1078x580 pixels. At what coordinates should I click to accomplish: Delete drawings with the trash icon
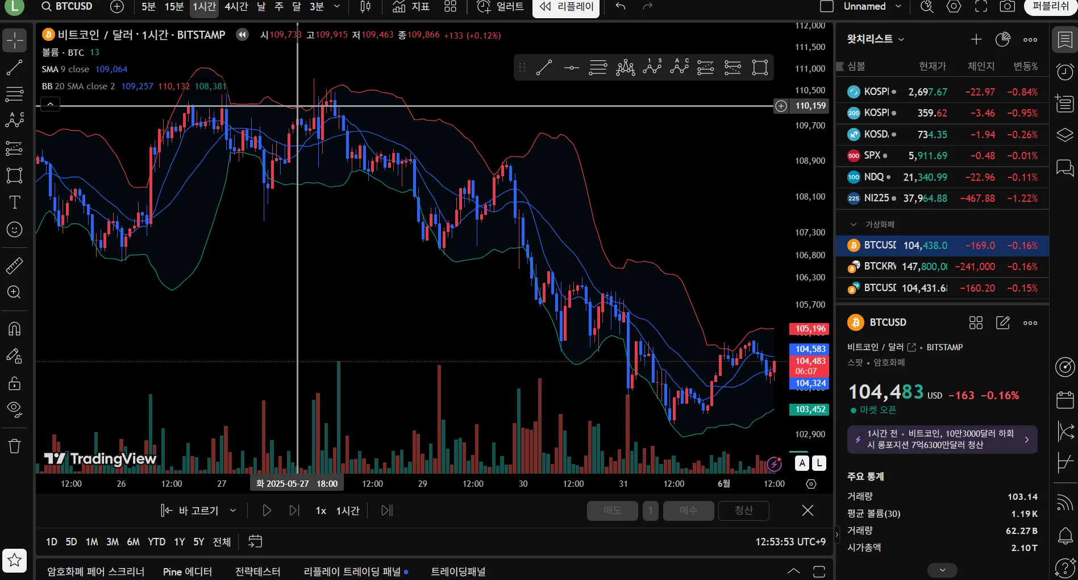[15, 446]
